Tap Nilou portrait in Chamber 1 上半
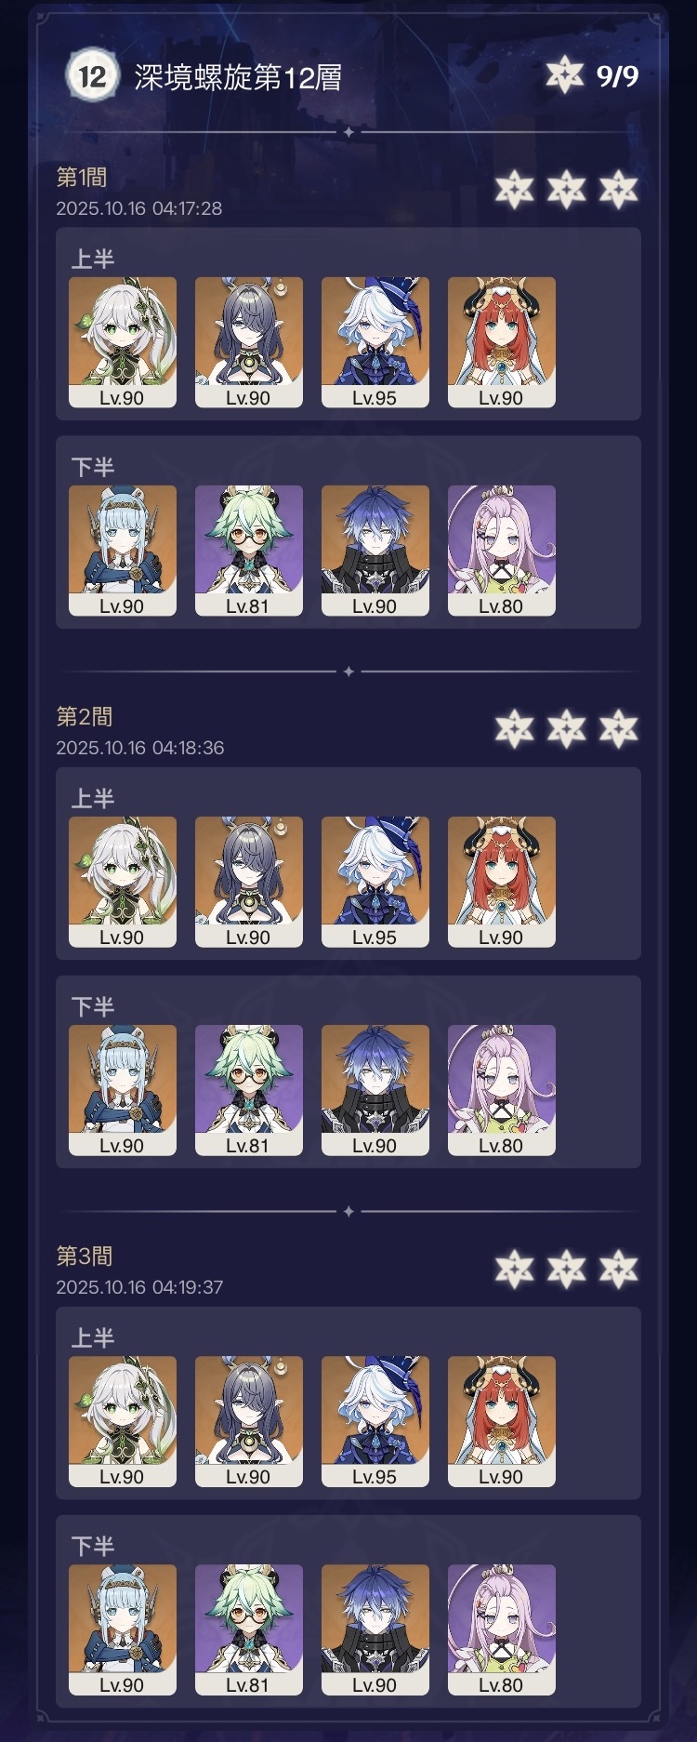This screenshot has height=1742, width=697. 502,342
